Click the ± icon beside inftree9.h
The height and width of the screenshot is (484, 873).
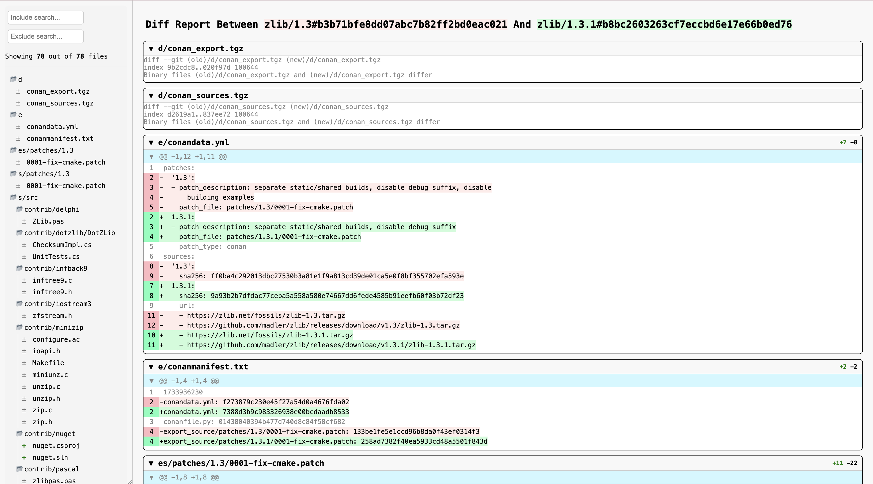tap(24, 292)
